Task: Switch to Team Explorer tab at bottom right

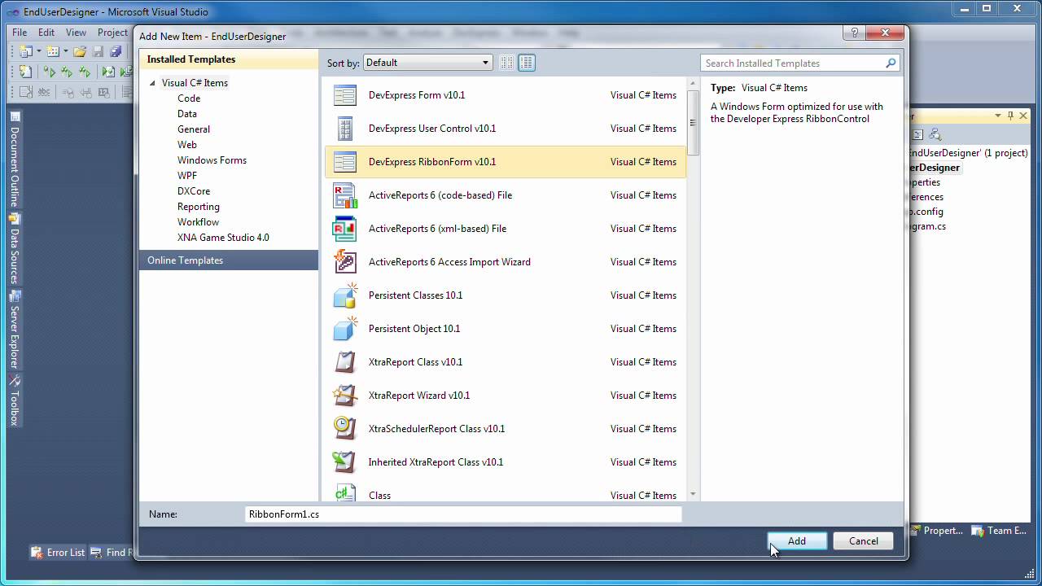Action: [1000, 531]
